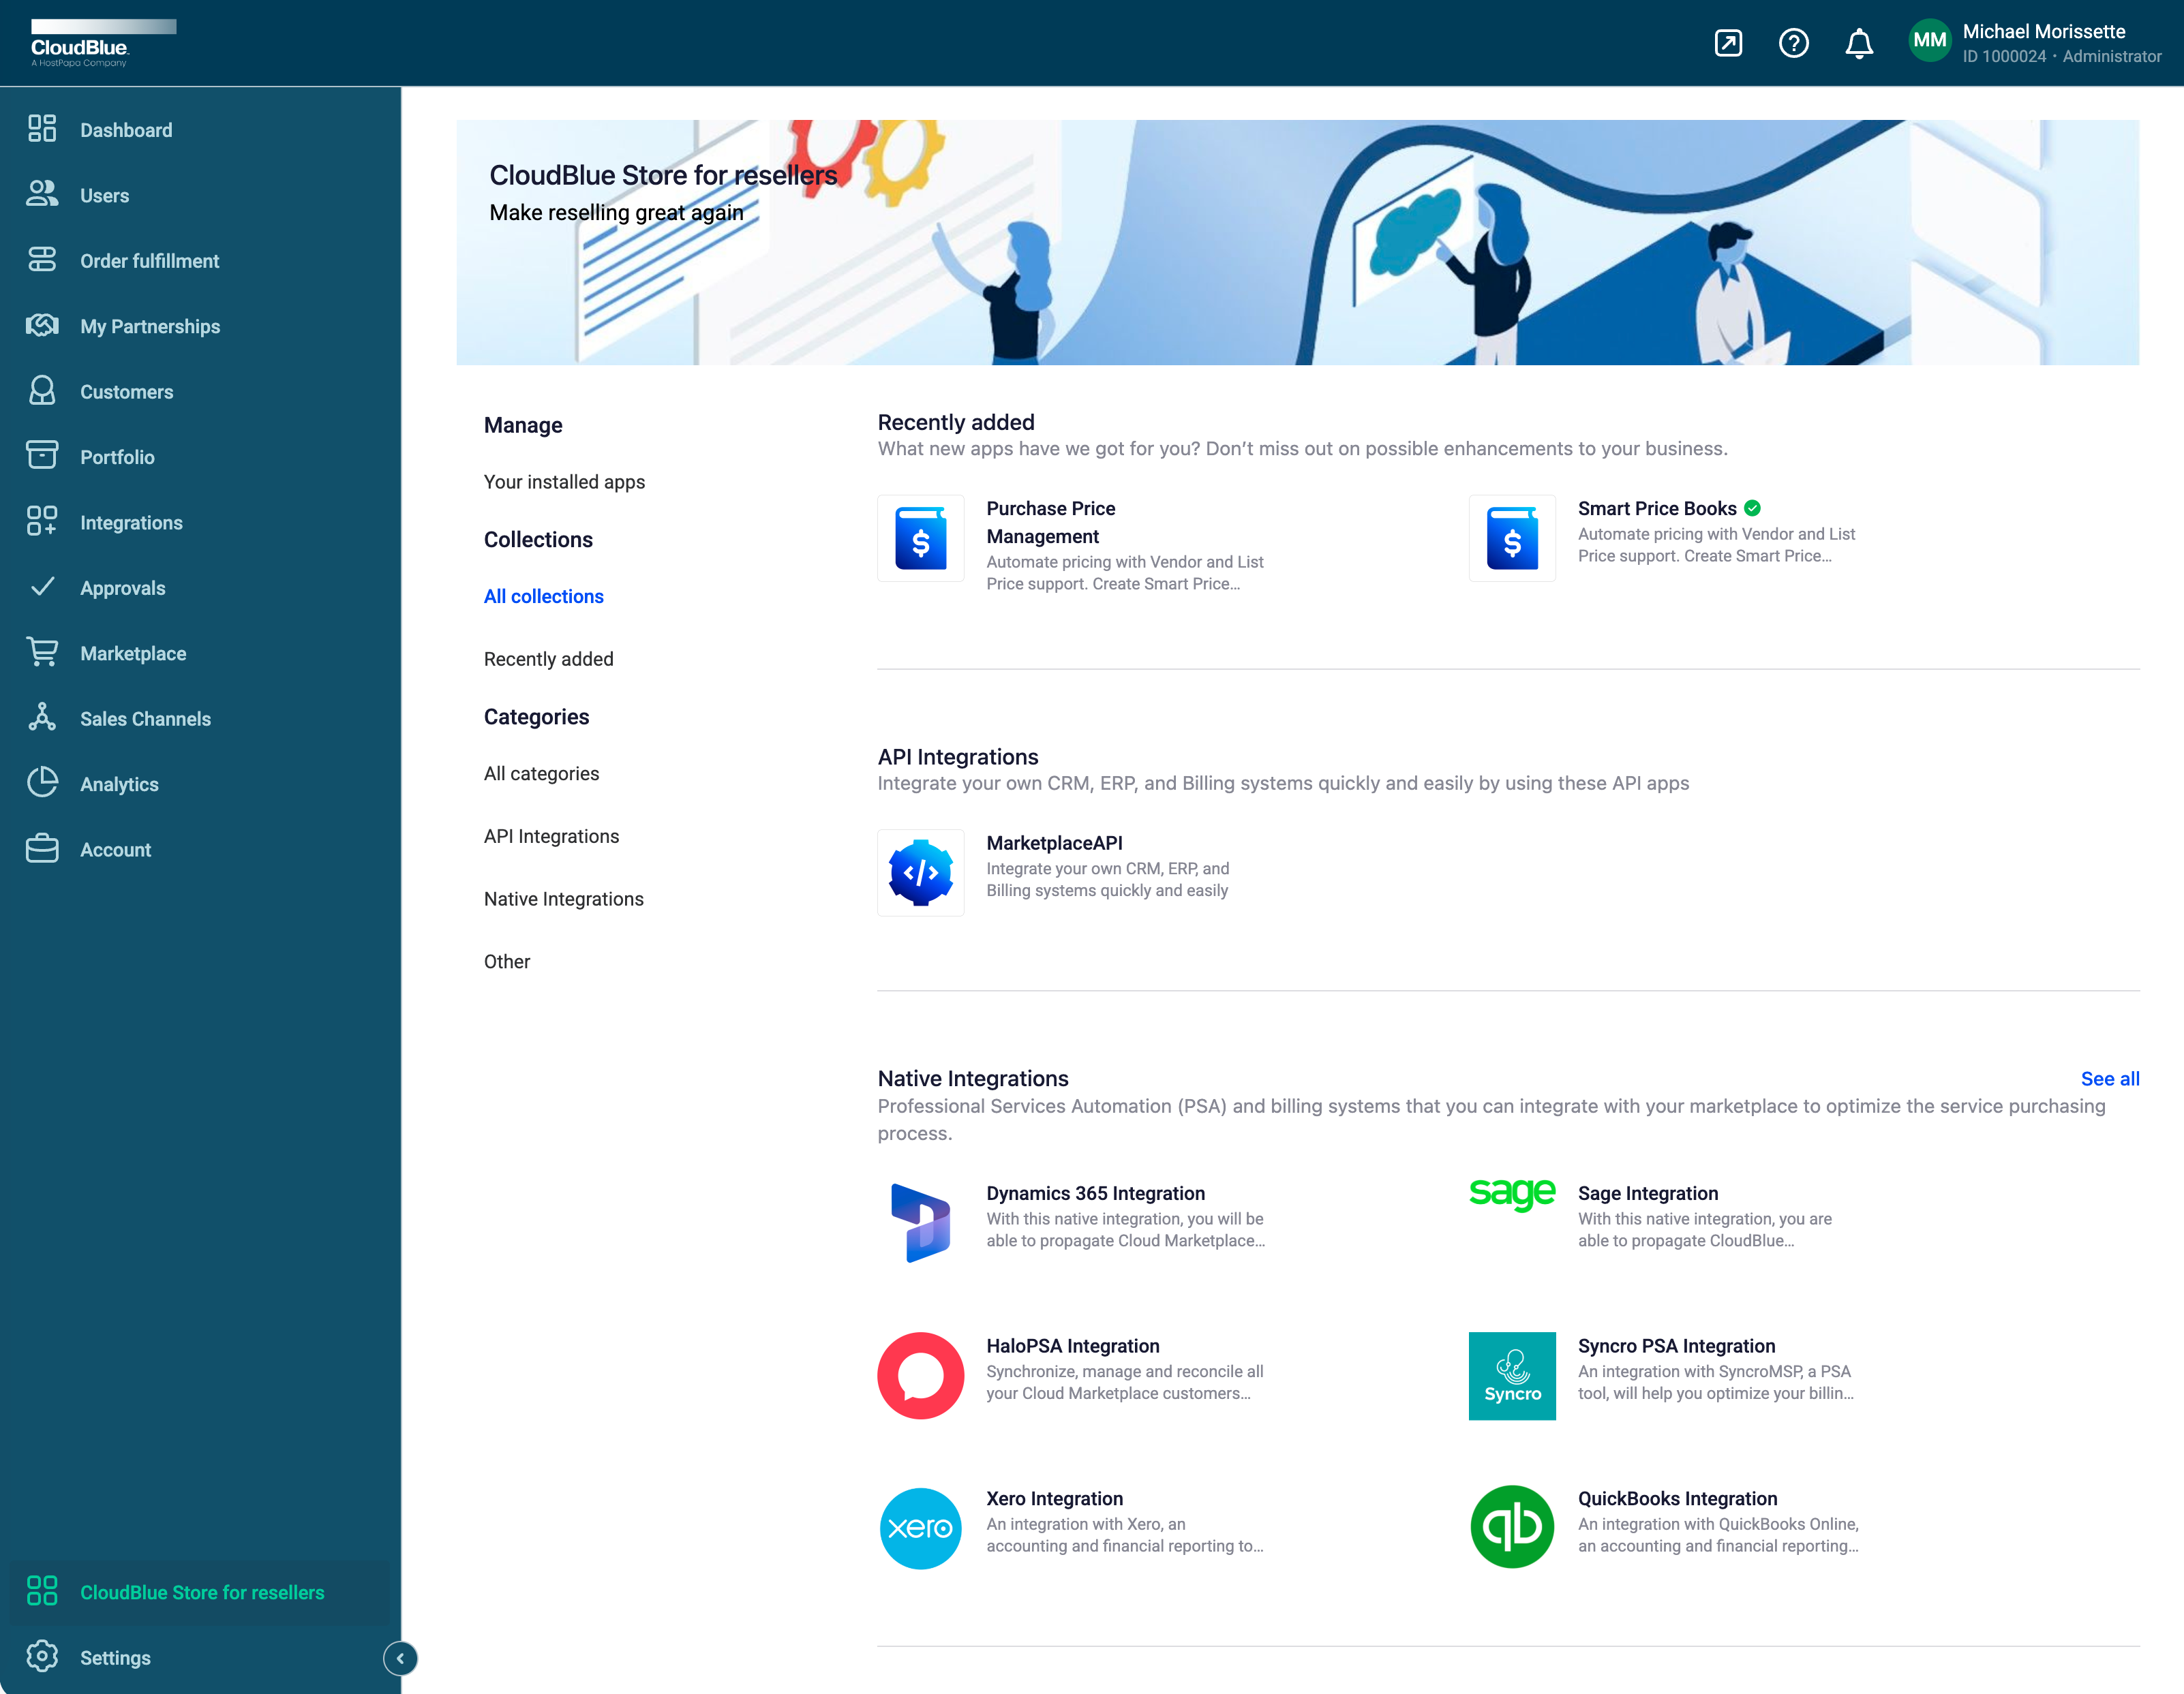Click the Xero Integration logo
This screenshot has width=2184, height=1694.
click(x=920, y=1527)
